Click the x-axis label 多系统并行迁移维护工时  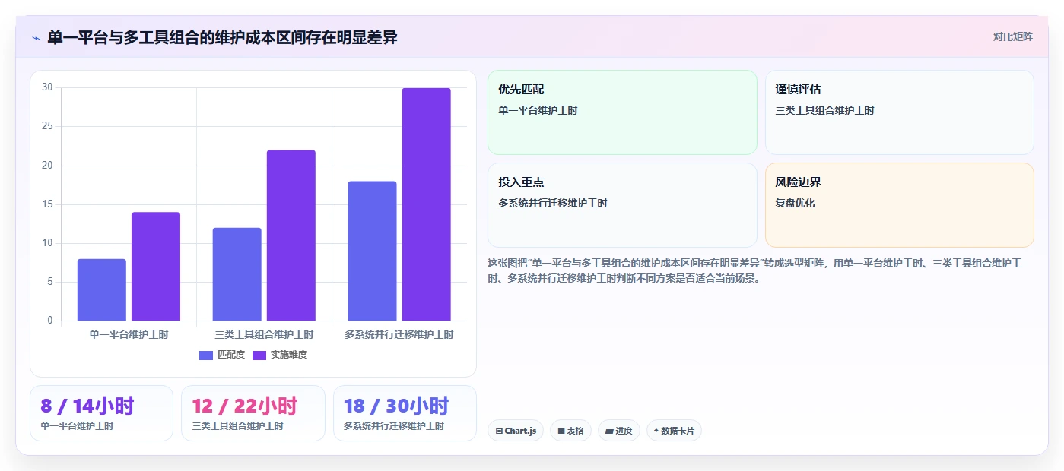click(x=399, y=334)
